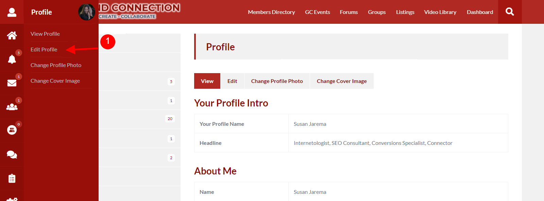Click the count badge showing 20
Image resolution: width=544 pixels, height=201 pixels.
tap(170, 119)
